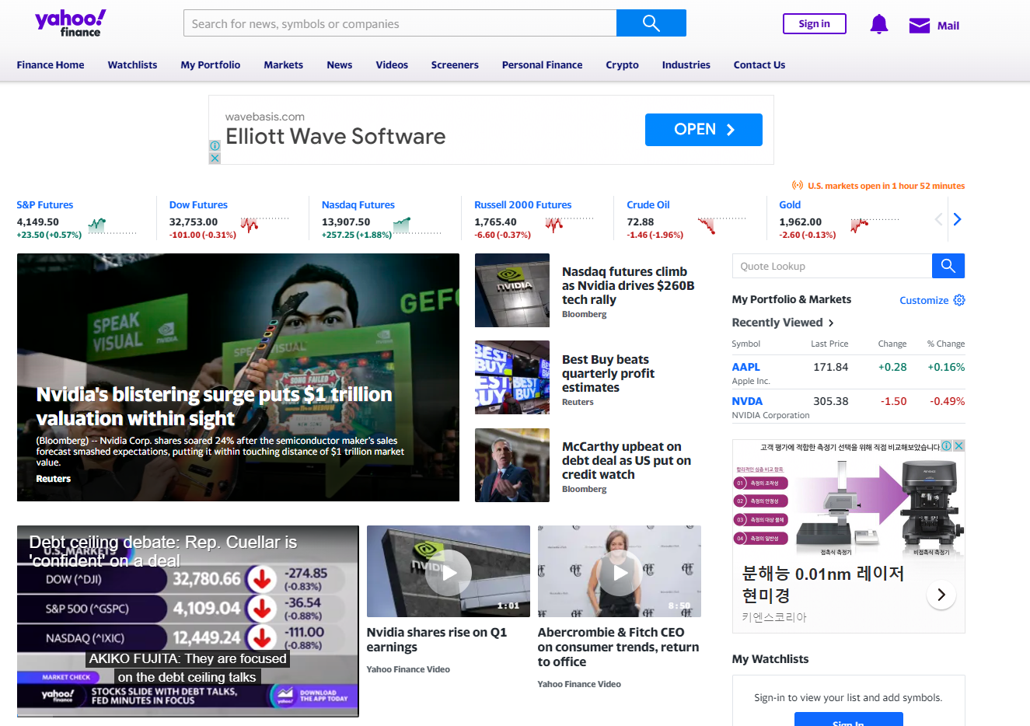The width and height of the screenshot is (1030, 726).
Task: Open the Yahoo Finance logo home link
Action: tap(70, 23)
